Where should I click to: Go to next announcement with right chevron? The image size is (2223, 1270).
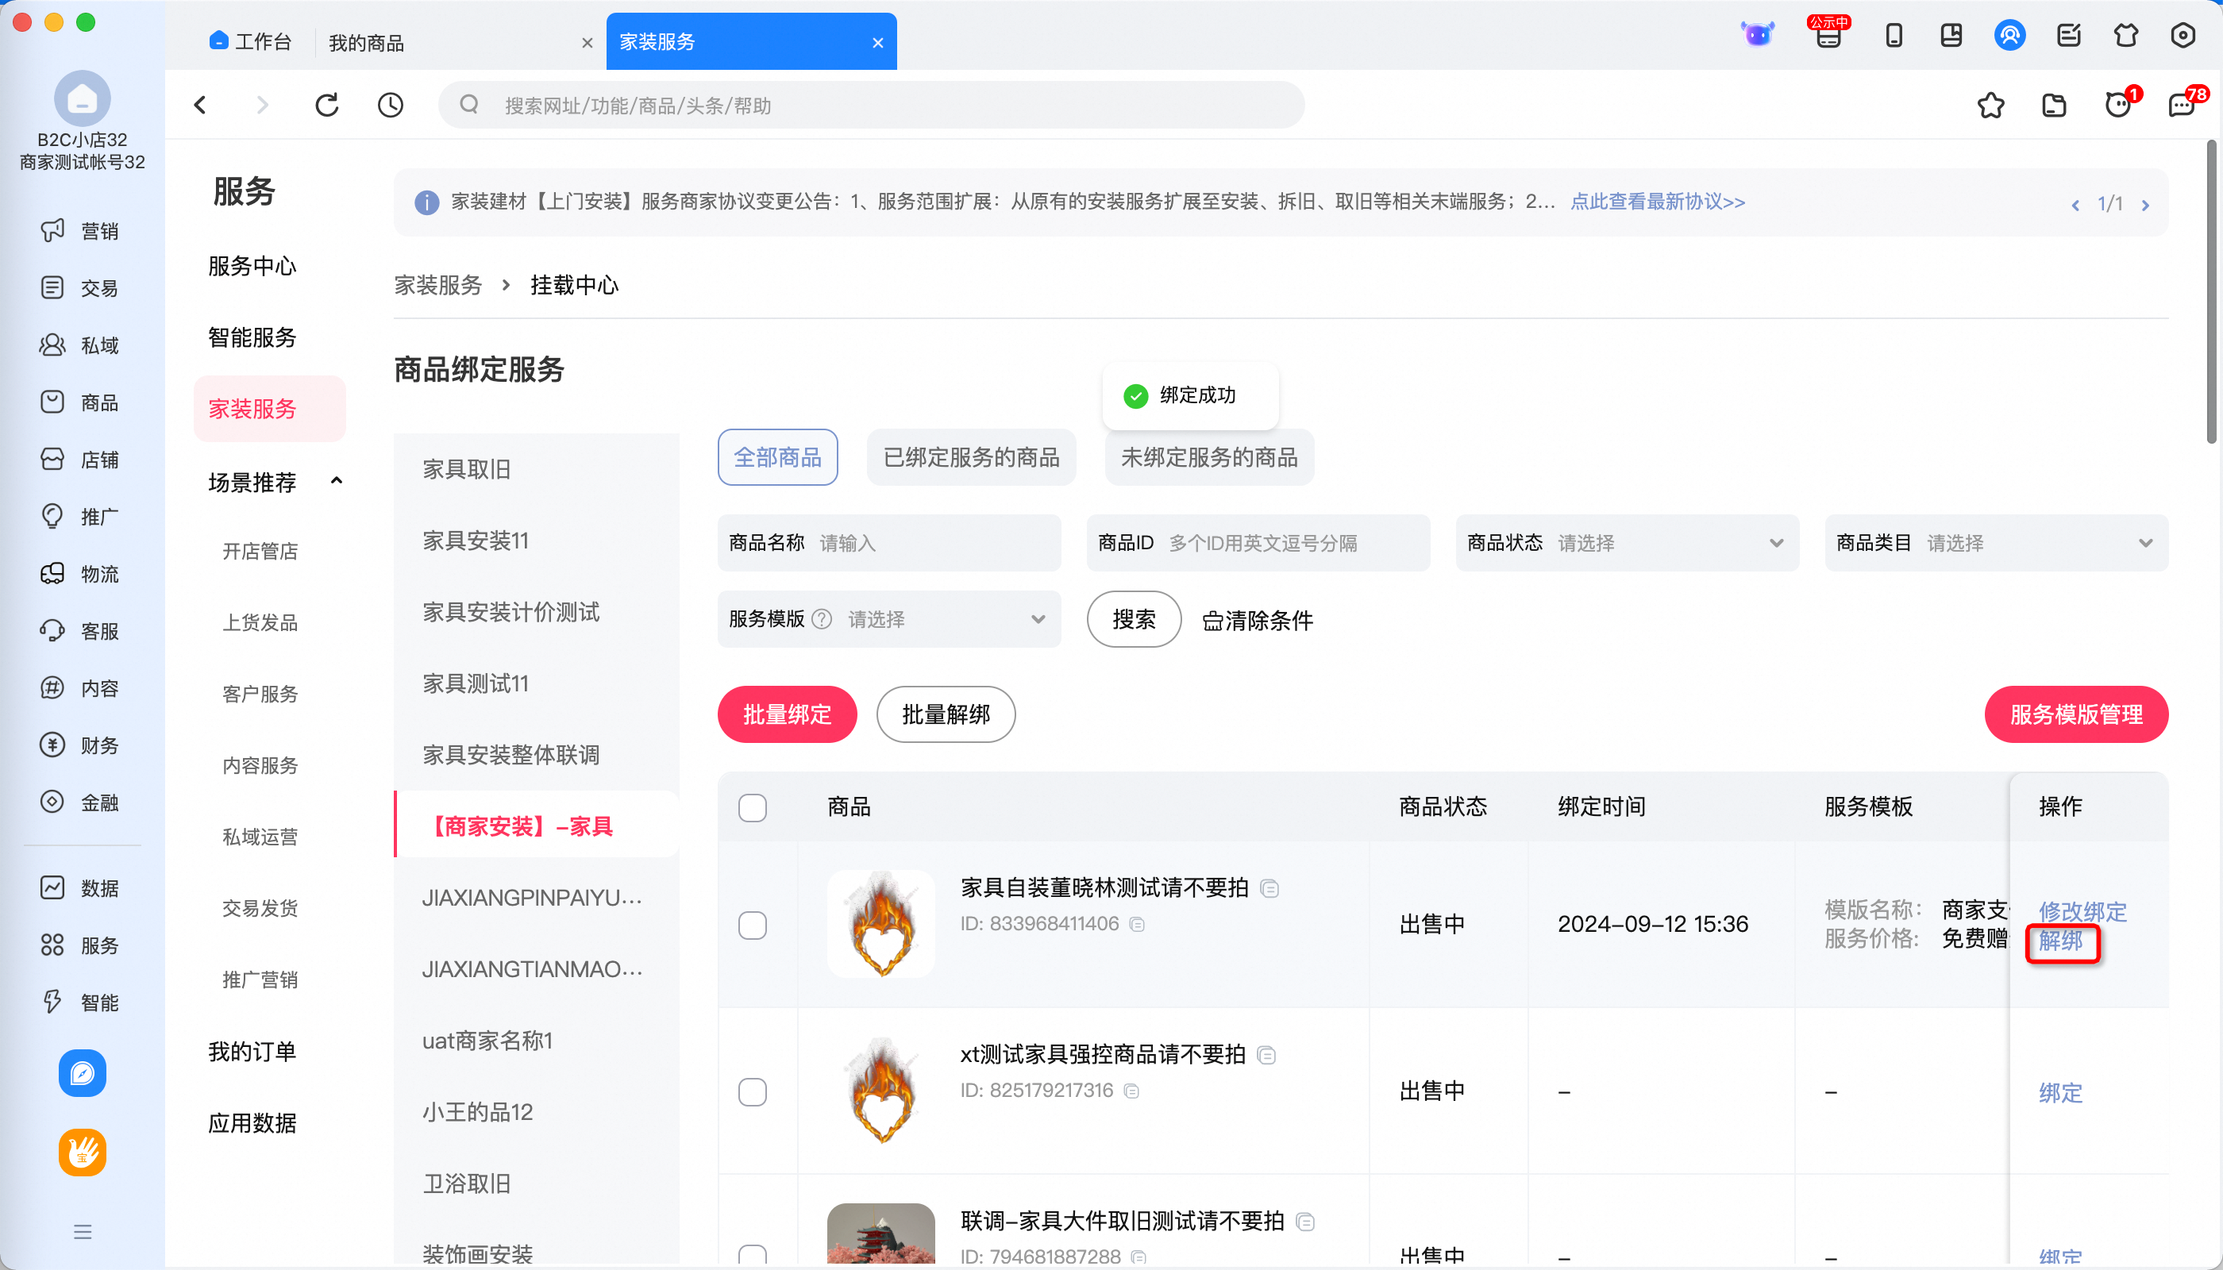(x=2146, y=205)
